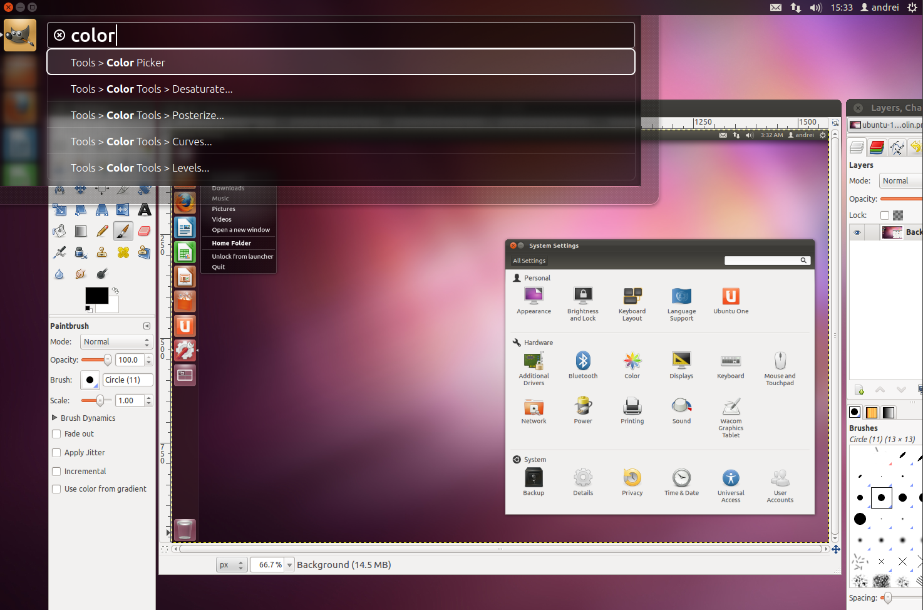The image size is (923, 610).
Task: Toggle visibility of the Background layer
Action: pyautogui.click(x=857, y=232)
